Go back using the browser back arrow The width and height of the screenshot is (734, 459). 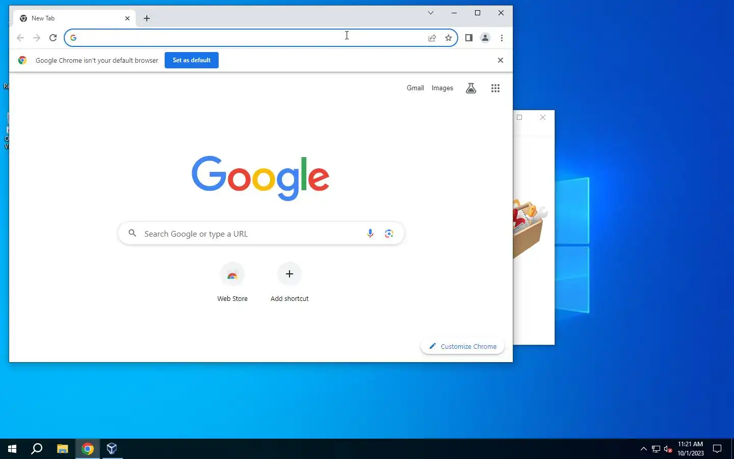coord(20,38)
